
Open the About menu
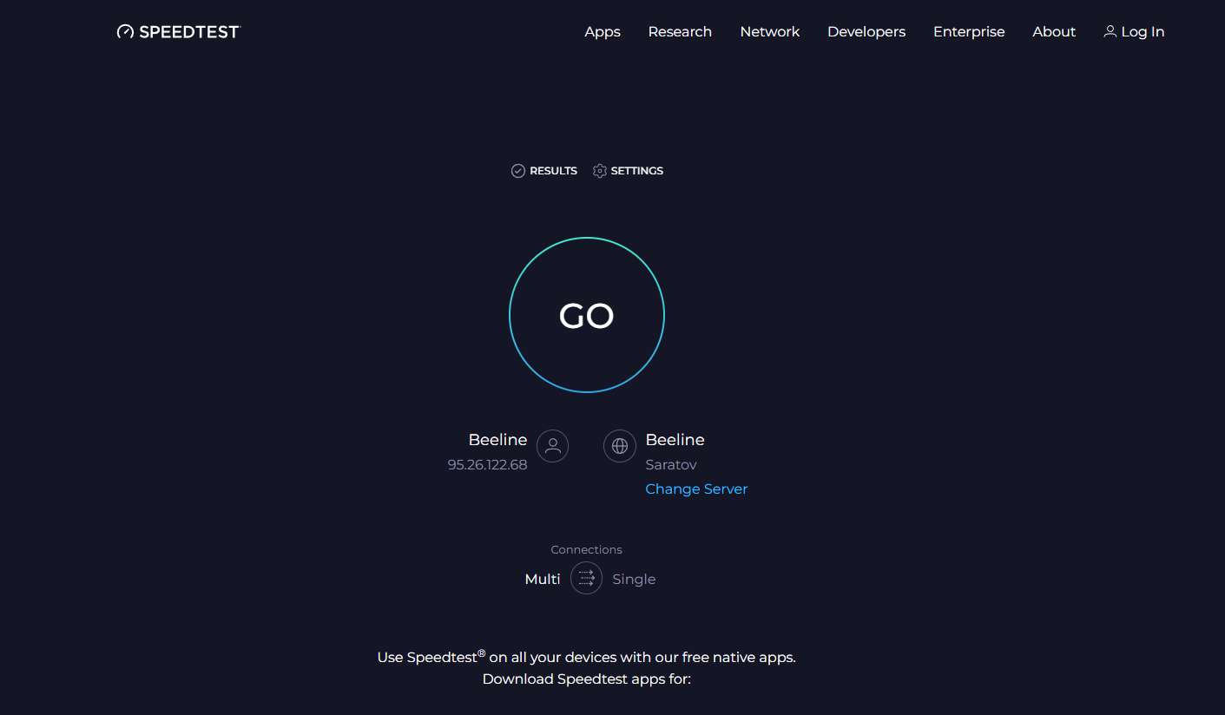(x=1054, y=31)
